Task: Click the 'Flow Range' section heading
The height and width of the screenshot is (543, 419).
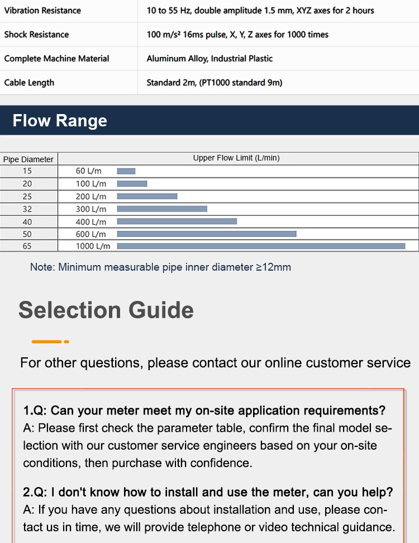Action: coord(60,121)
